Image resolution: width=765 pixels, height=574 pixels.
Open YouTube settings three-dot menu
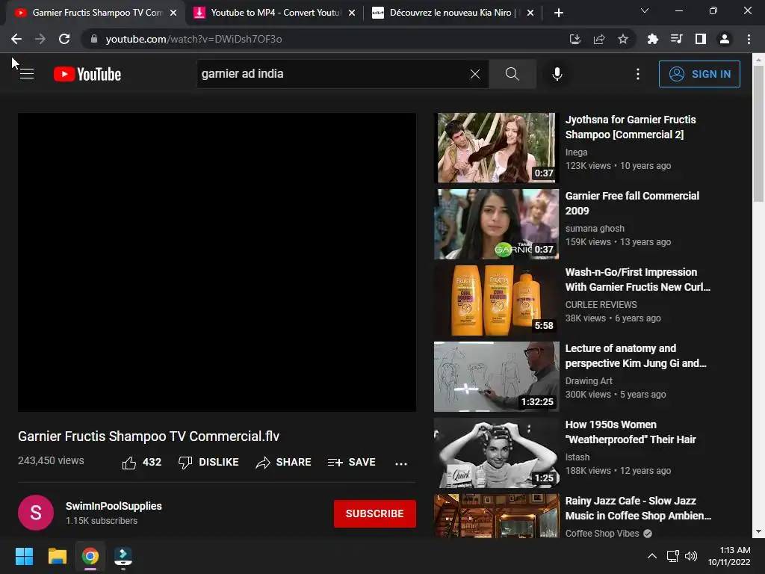click(x=638, y=74)
